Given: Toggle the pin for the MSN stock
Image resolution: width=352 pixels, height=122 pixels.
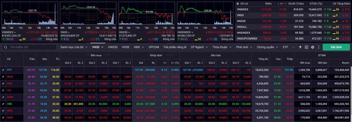Looking at the screenshot, I should coord(3,118).
